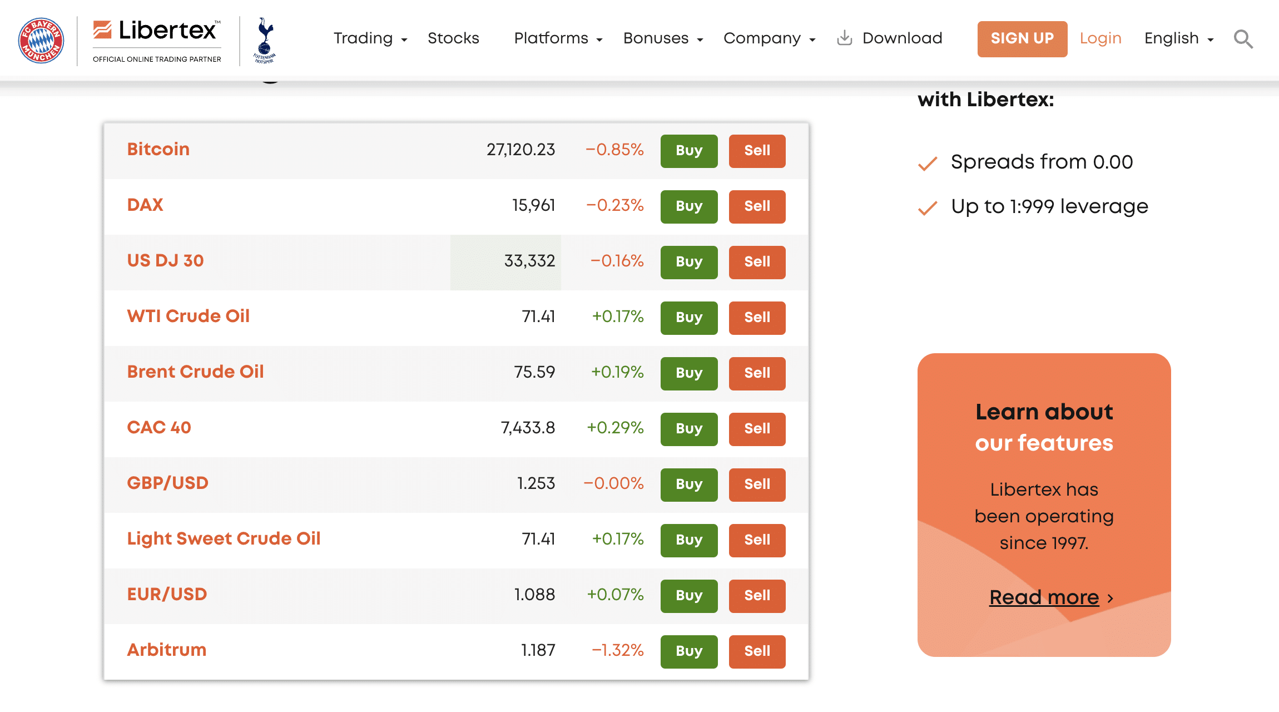Screen dimensions: 1279x712
Task: Open the CAC 40 link
Action: tap(159, 427)
